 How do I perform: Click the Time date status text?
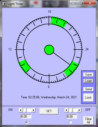(x=49, y=97)
